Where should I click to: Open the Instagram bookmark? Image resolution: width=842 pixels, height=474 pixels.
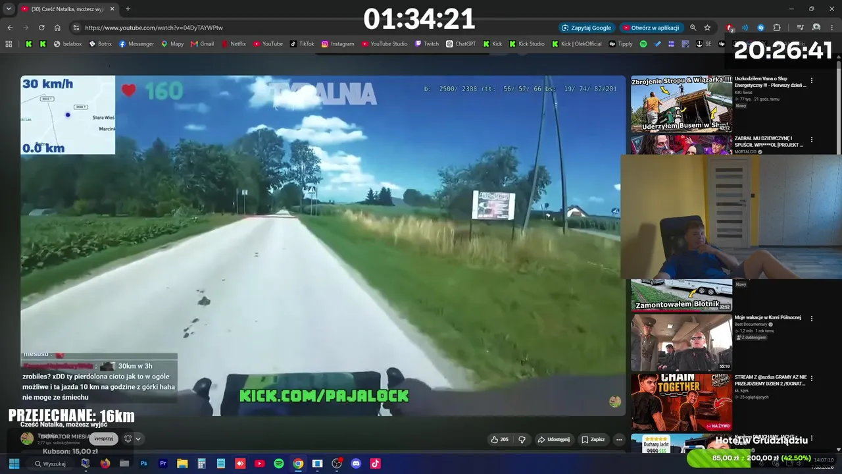point(337,44)
